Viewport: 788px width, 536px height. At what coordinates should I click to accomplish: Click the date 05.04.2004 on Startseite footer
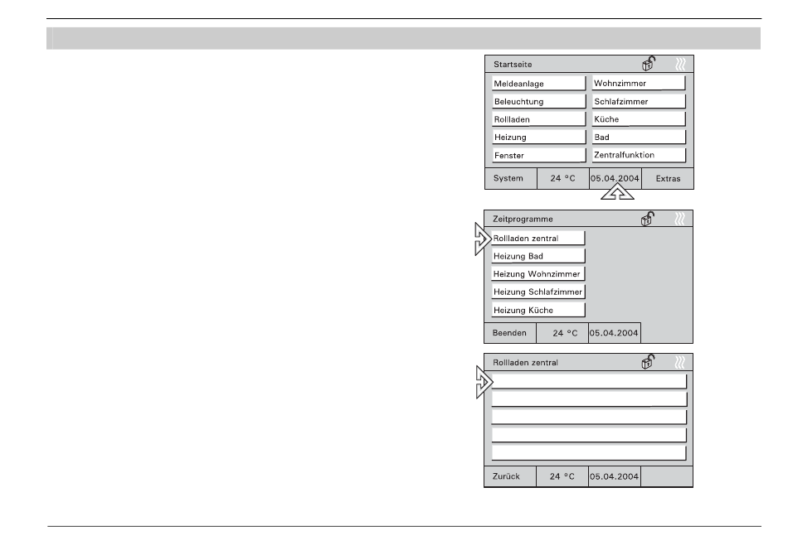(615, 178)
